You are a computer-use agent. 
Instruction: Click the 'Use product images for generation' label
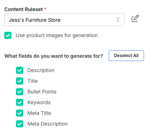(57, 35)
